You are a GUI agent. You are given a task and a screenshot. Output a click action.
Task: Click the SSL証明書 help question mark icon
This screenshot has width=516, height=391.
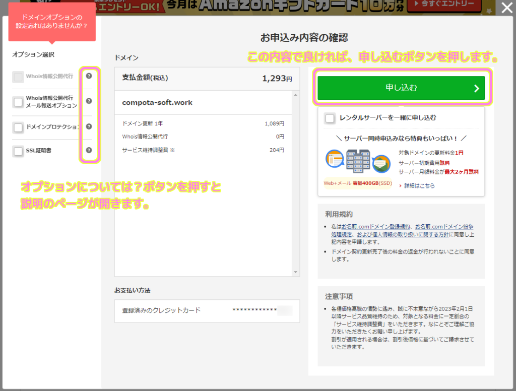point(89,151)
